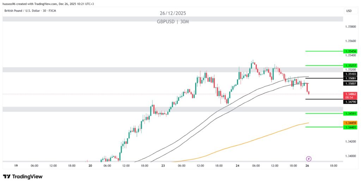Click the purple lightning economic event icon
The height and width of the screenshot is (184, 361).
click(x=309, y=159)
